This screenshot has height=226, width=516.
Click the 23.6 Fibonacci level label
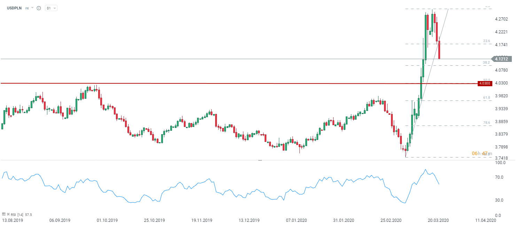(486, 41)
